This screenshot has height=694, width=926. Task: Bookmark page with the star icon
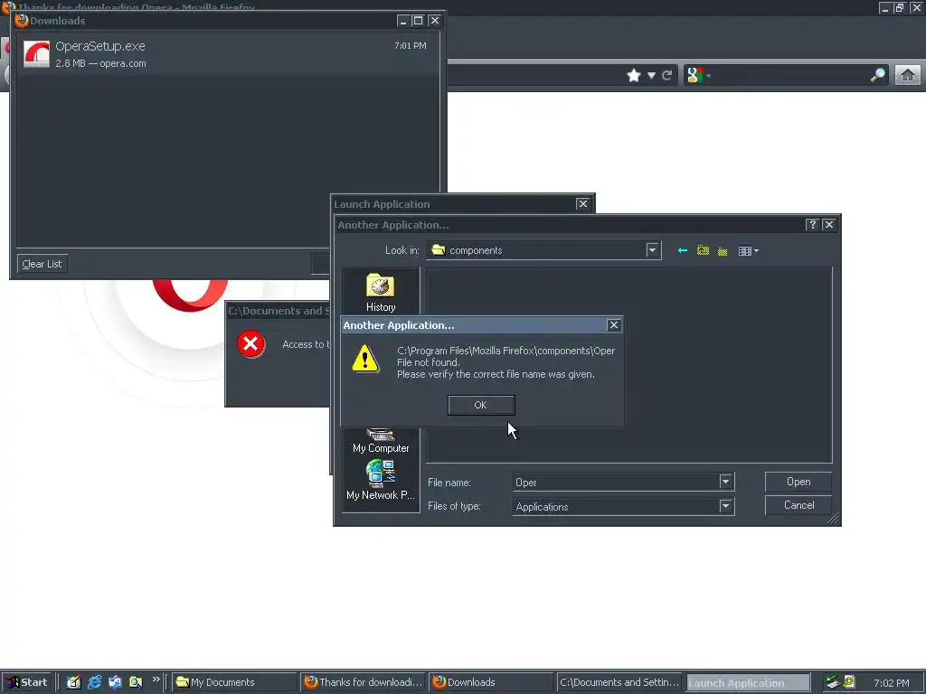(634, 76)
